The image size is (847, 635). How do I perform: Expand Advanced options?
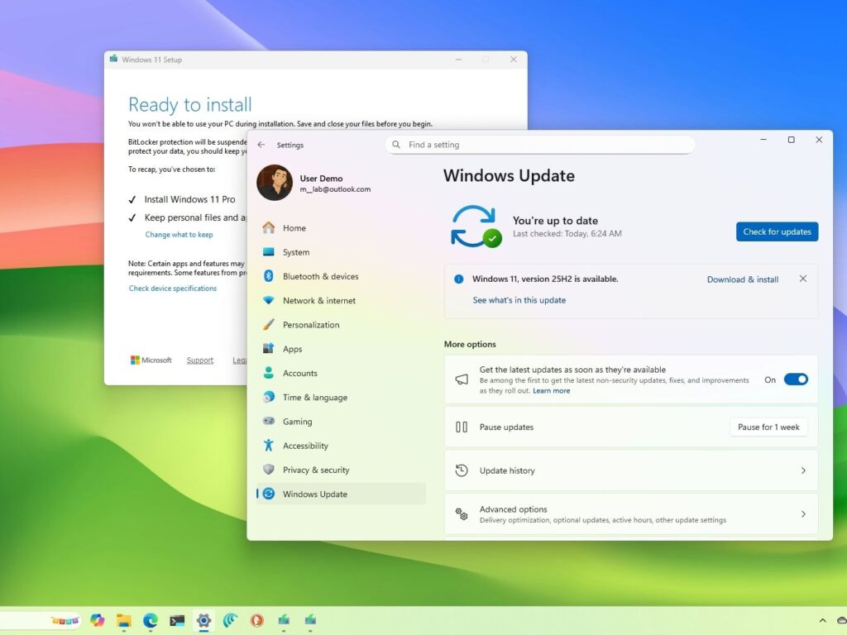631,513
